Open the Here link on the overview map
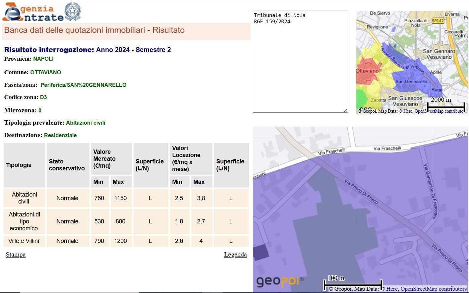This screenshot has height=293, width=469. [407, 111]
